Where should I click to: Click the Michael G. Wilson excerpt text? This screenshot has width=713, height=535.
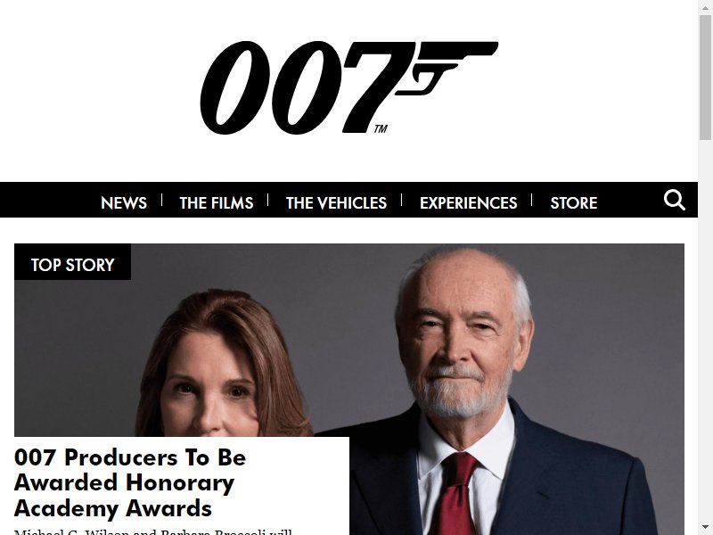coord(152,531)
